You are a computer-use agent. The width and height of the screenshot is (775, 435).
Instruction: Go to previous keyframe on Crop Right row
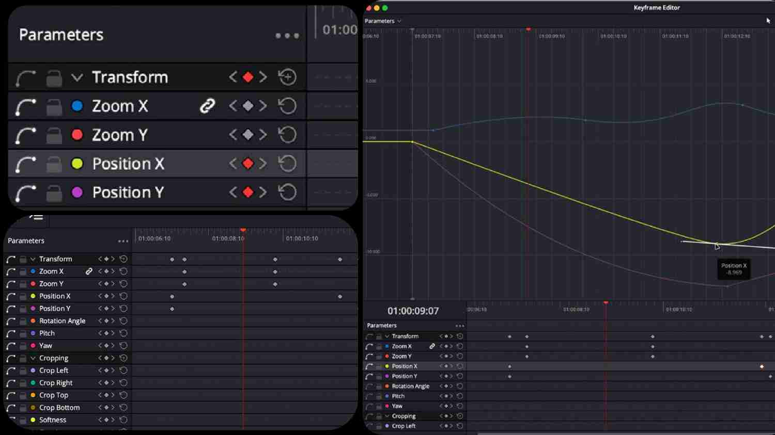100,383
